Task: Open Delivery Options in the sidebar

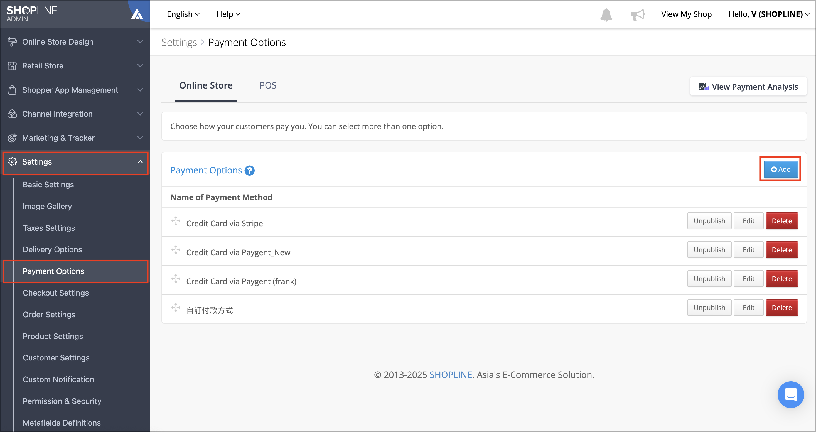Action: (x=52, y=250)
